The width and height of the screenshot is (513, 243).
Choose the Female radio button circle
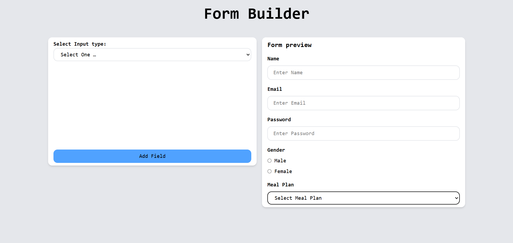[x=269, y=171]
